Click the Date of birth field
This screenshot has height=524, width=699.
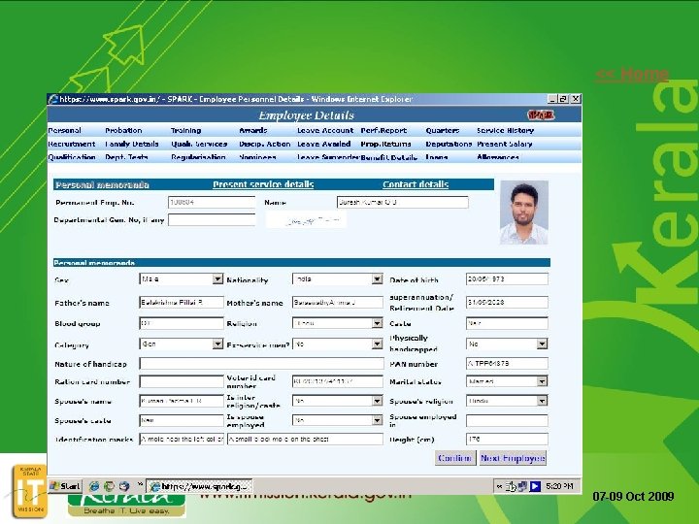pyautogui.click(x=507, y=278)
